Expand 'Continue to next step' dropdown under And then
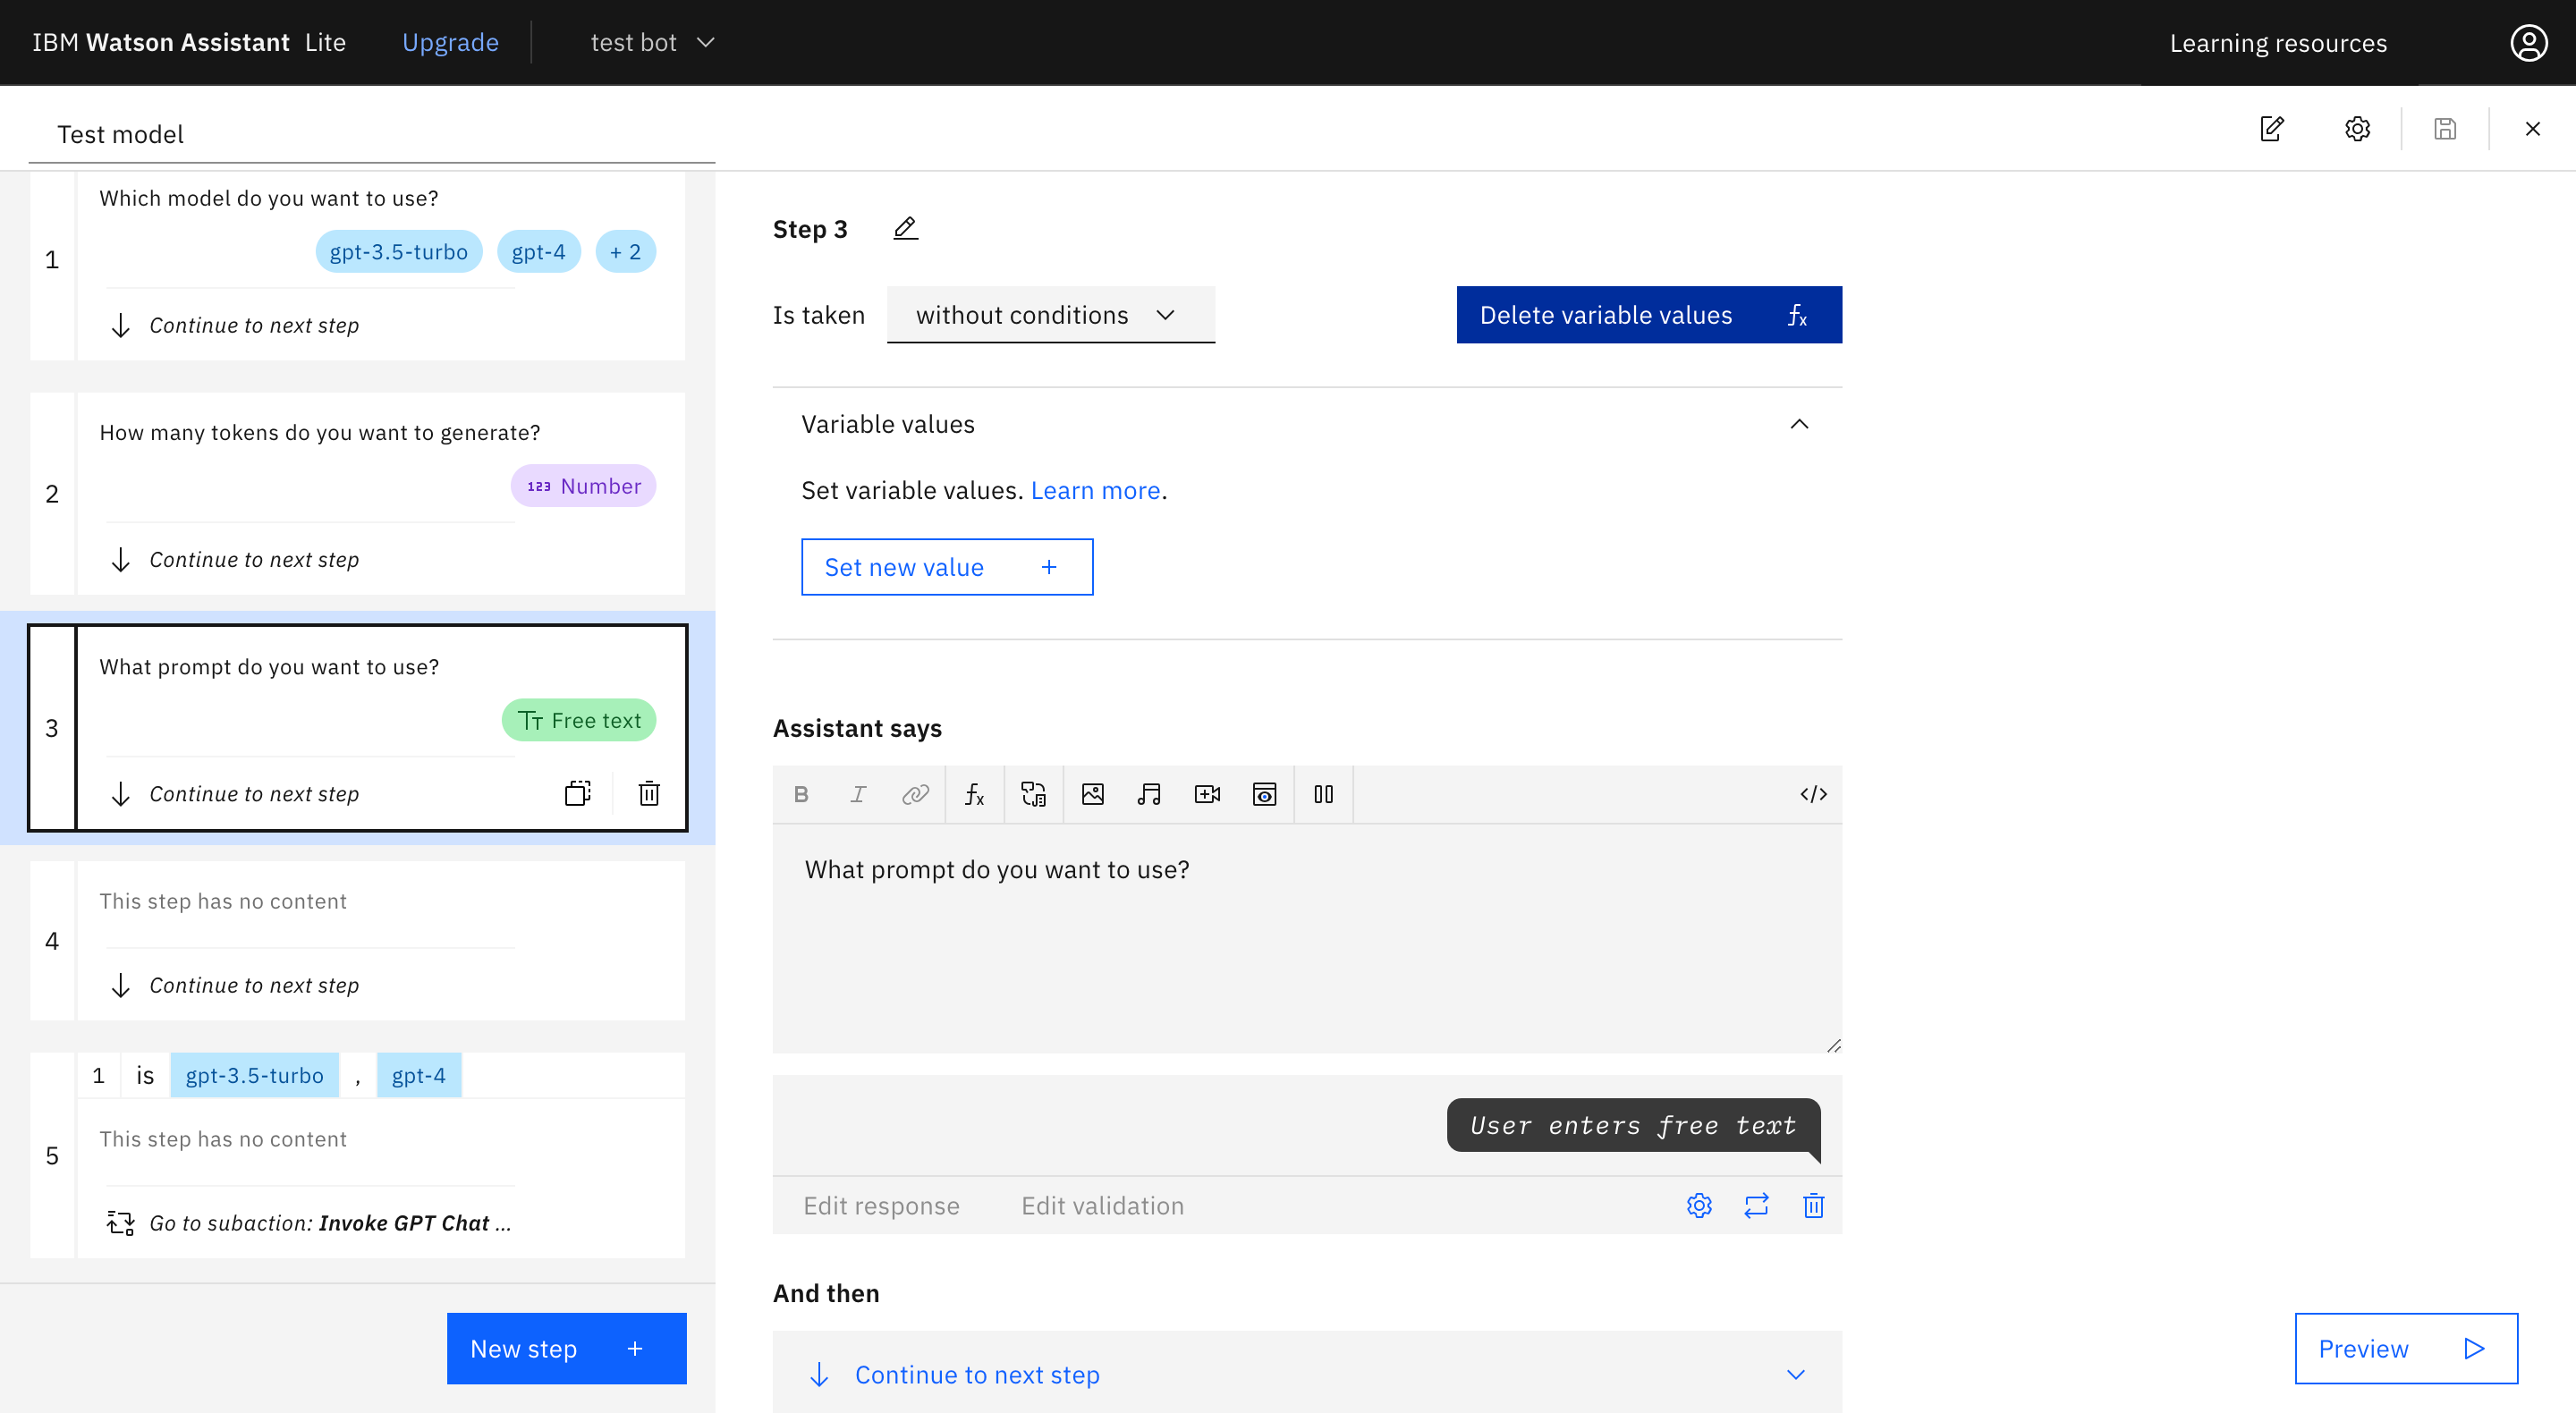The height and width of the screenshot is (1413, 2576). coord(1796,1374)
